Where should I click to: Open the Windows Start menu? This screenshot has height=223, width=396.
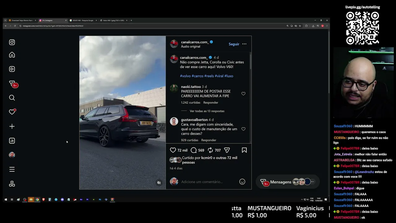tap(6, 200)
